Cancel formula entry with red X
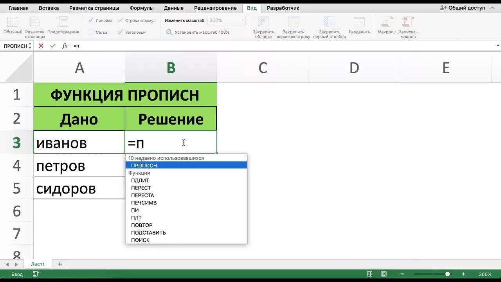501x282 pixels. click(x=41, y=46)
